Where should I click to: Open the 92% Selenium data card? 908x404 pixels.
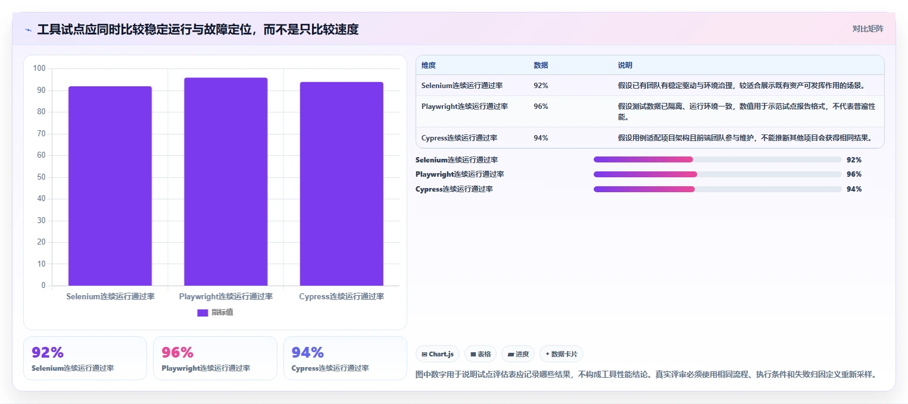pos(85,358)
